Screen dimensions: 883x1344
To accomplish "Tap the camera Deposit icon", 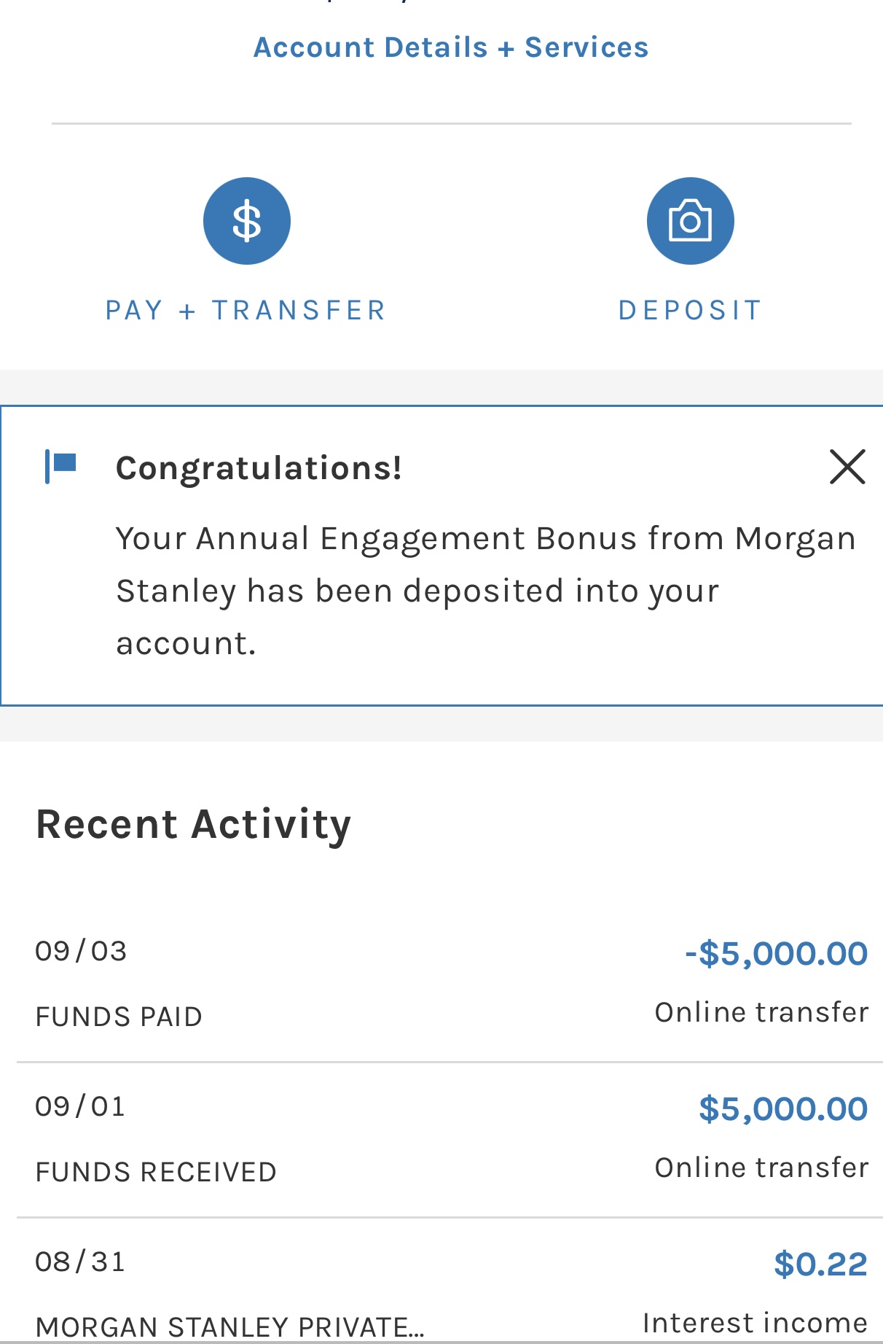I will click(x=690, y=221).
